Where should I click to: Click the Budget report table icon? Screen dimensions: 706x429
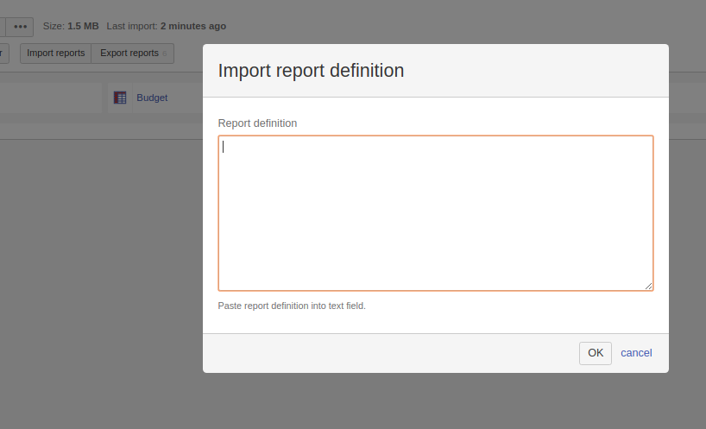click(x=121, y=98)
